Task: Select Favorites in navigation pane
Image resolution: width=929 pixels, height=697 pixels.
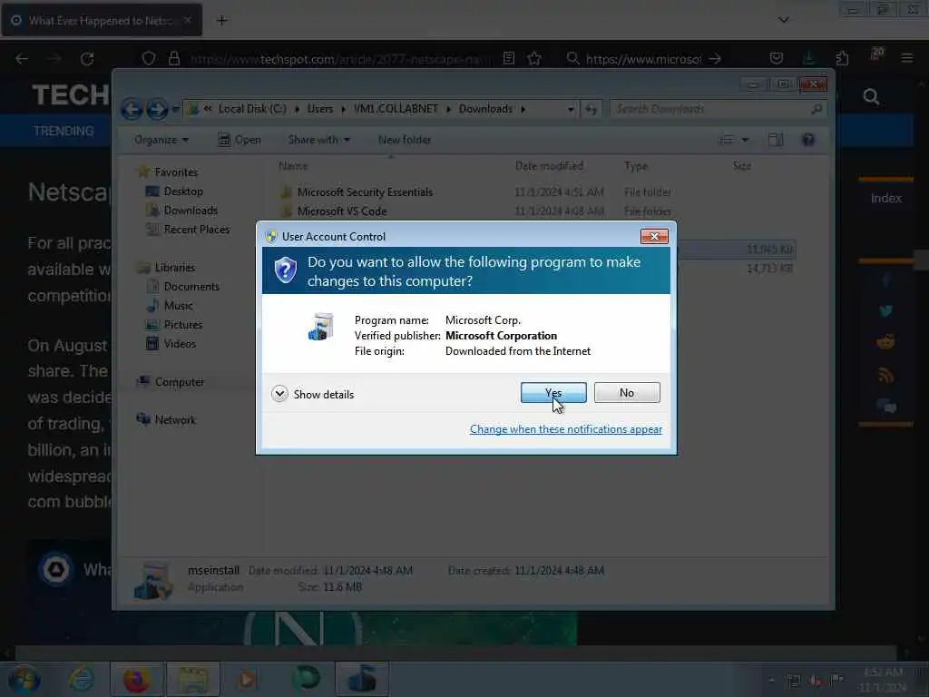Action: click(176, 172)
